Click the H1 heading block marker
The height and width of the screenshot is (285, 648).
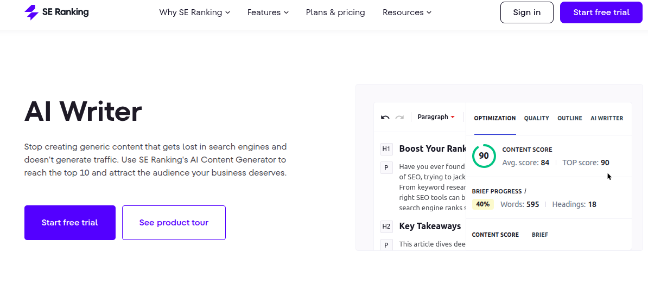pos(386,149)
